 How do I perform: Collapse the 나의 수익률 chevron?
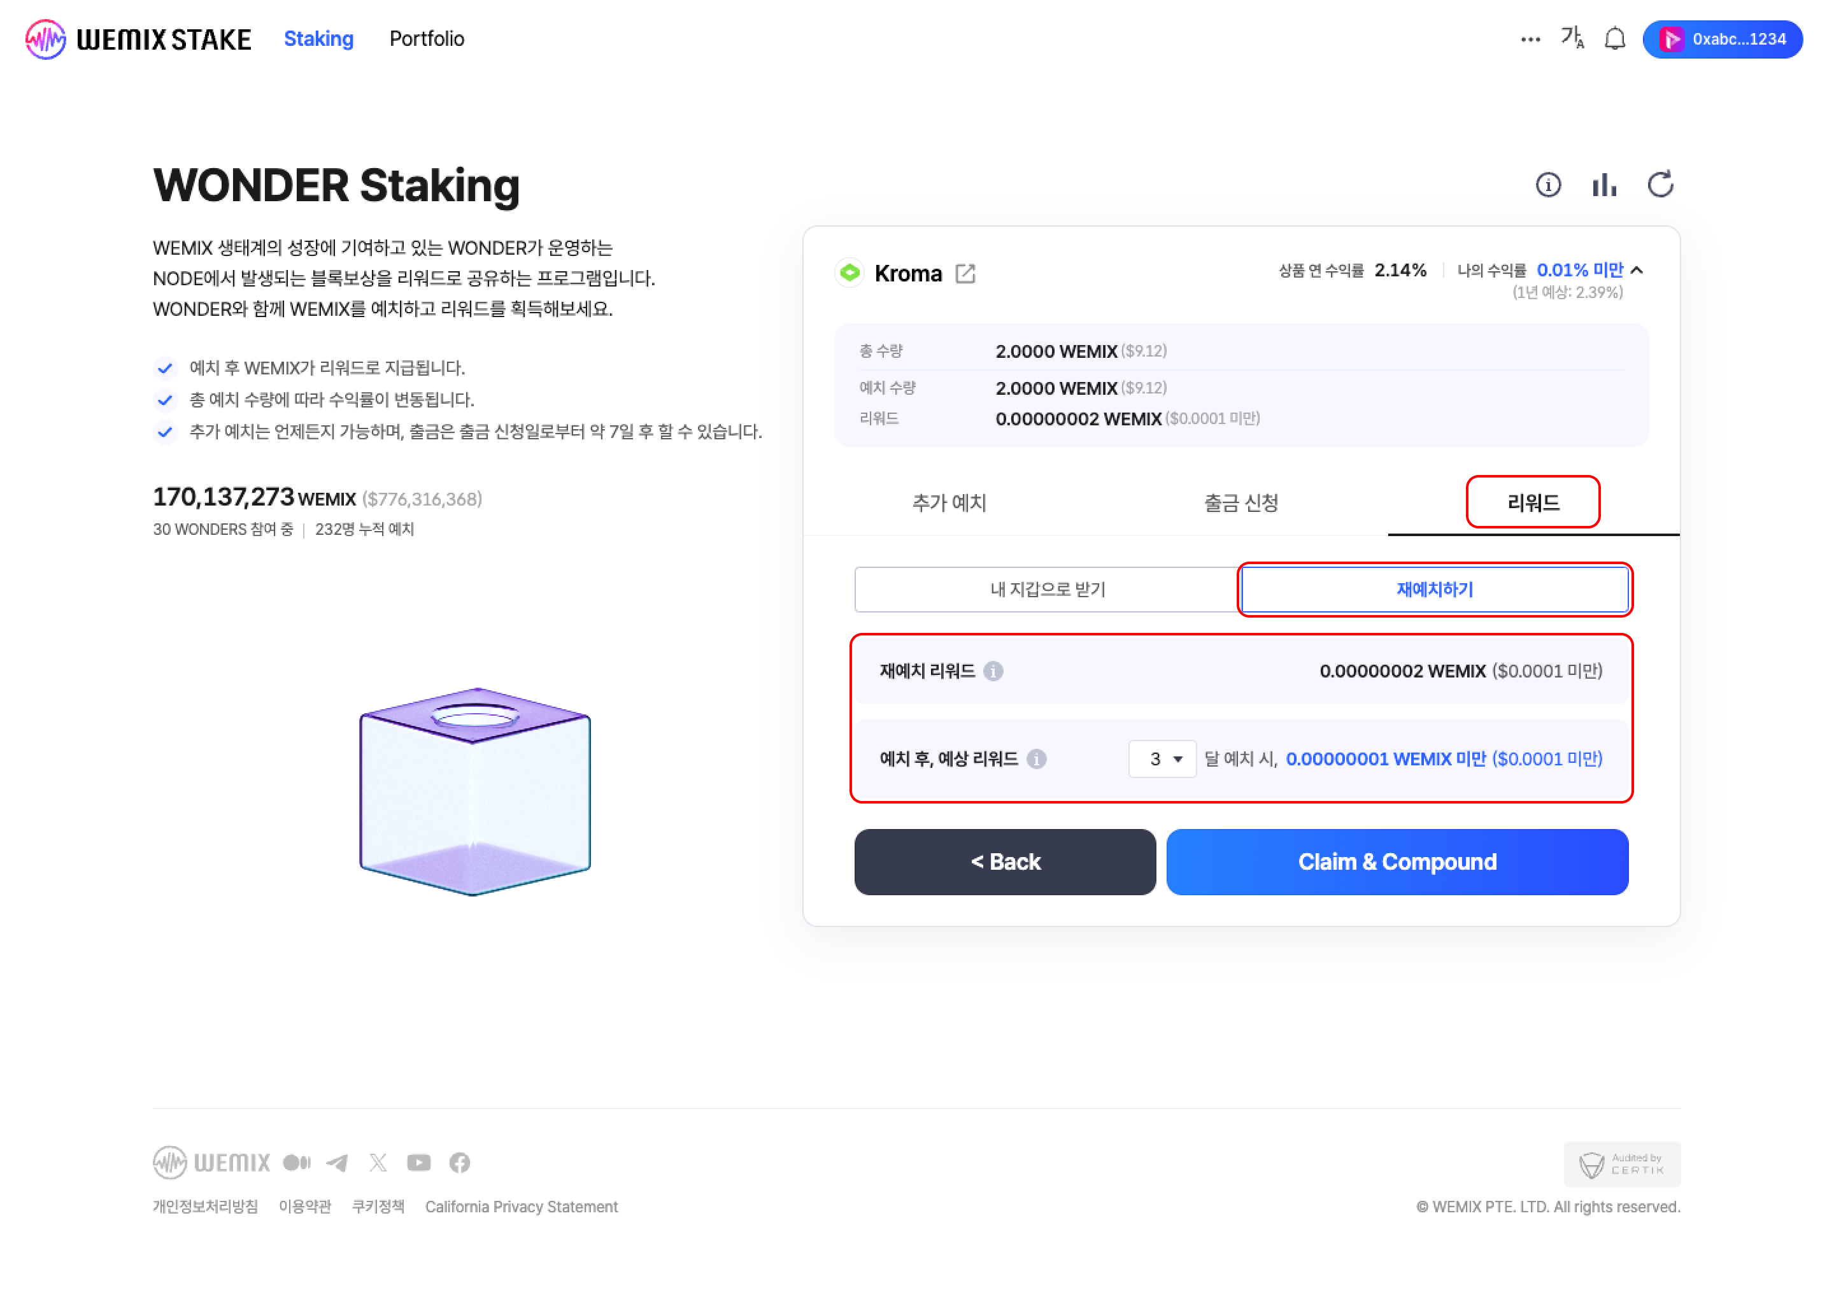(x=1638, y=271)
